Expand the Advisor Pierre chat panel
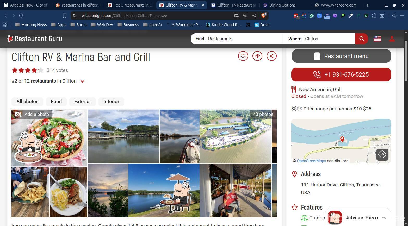This screenshot has height=226, width=408. [x=384, y=218]
